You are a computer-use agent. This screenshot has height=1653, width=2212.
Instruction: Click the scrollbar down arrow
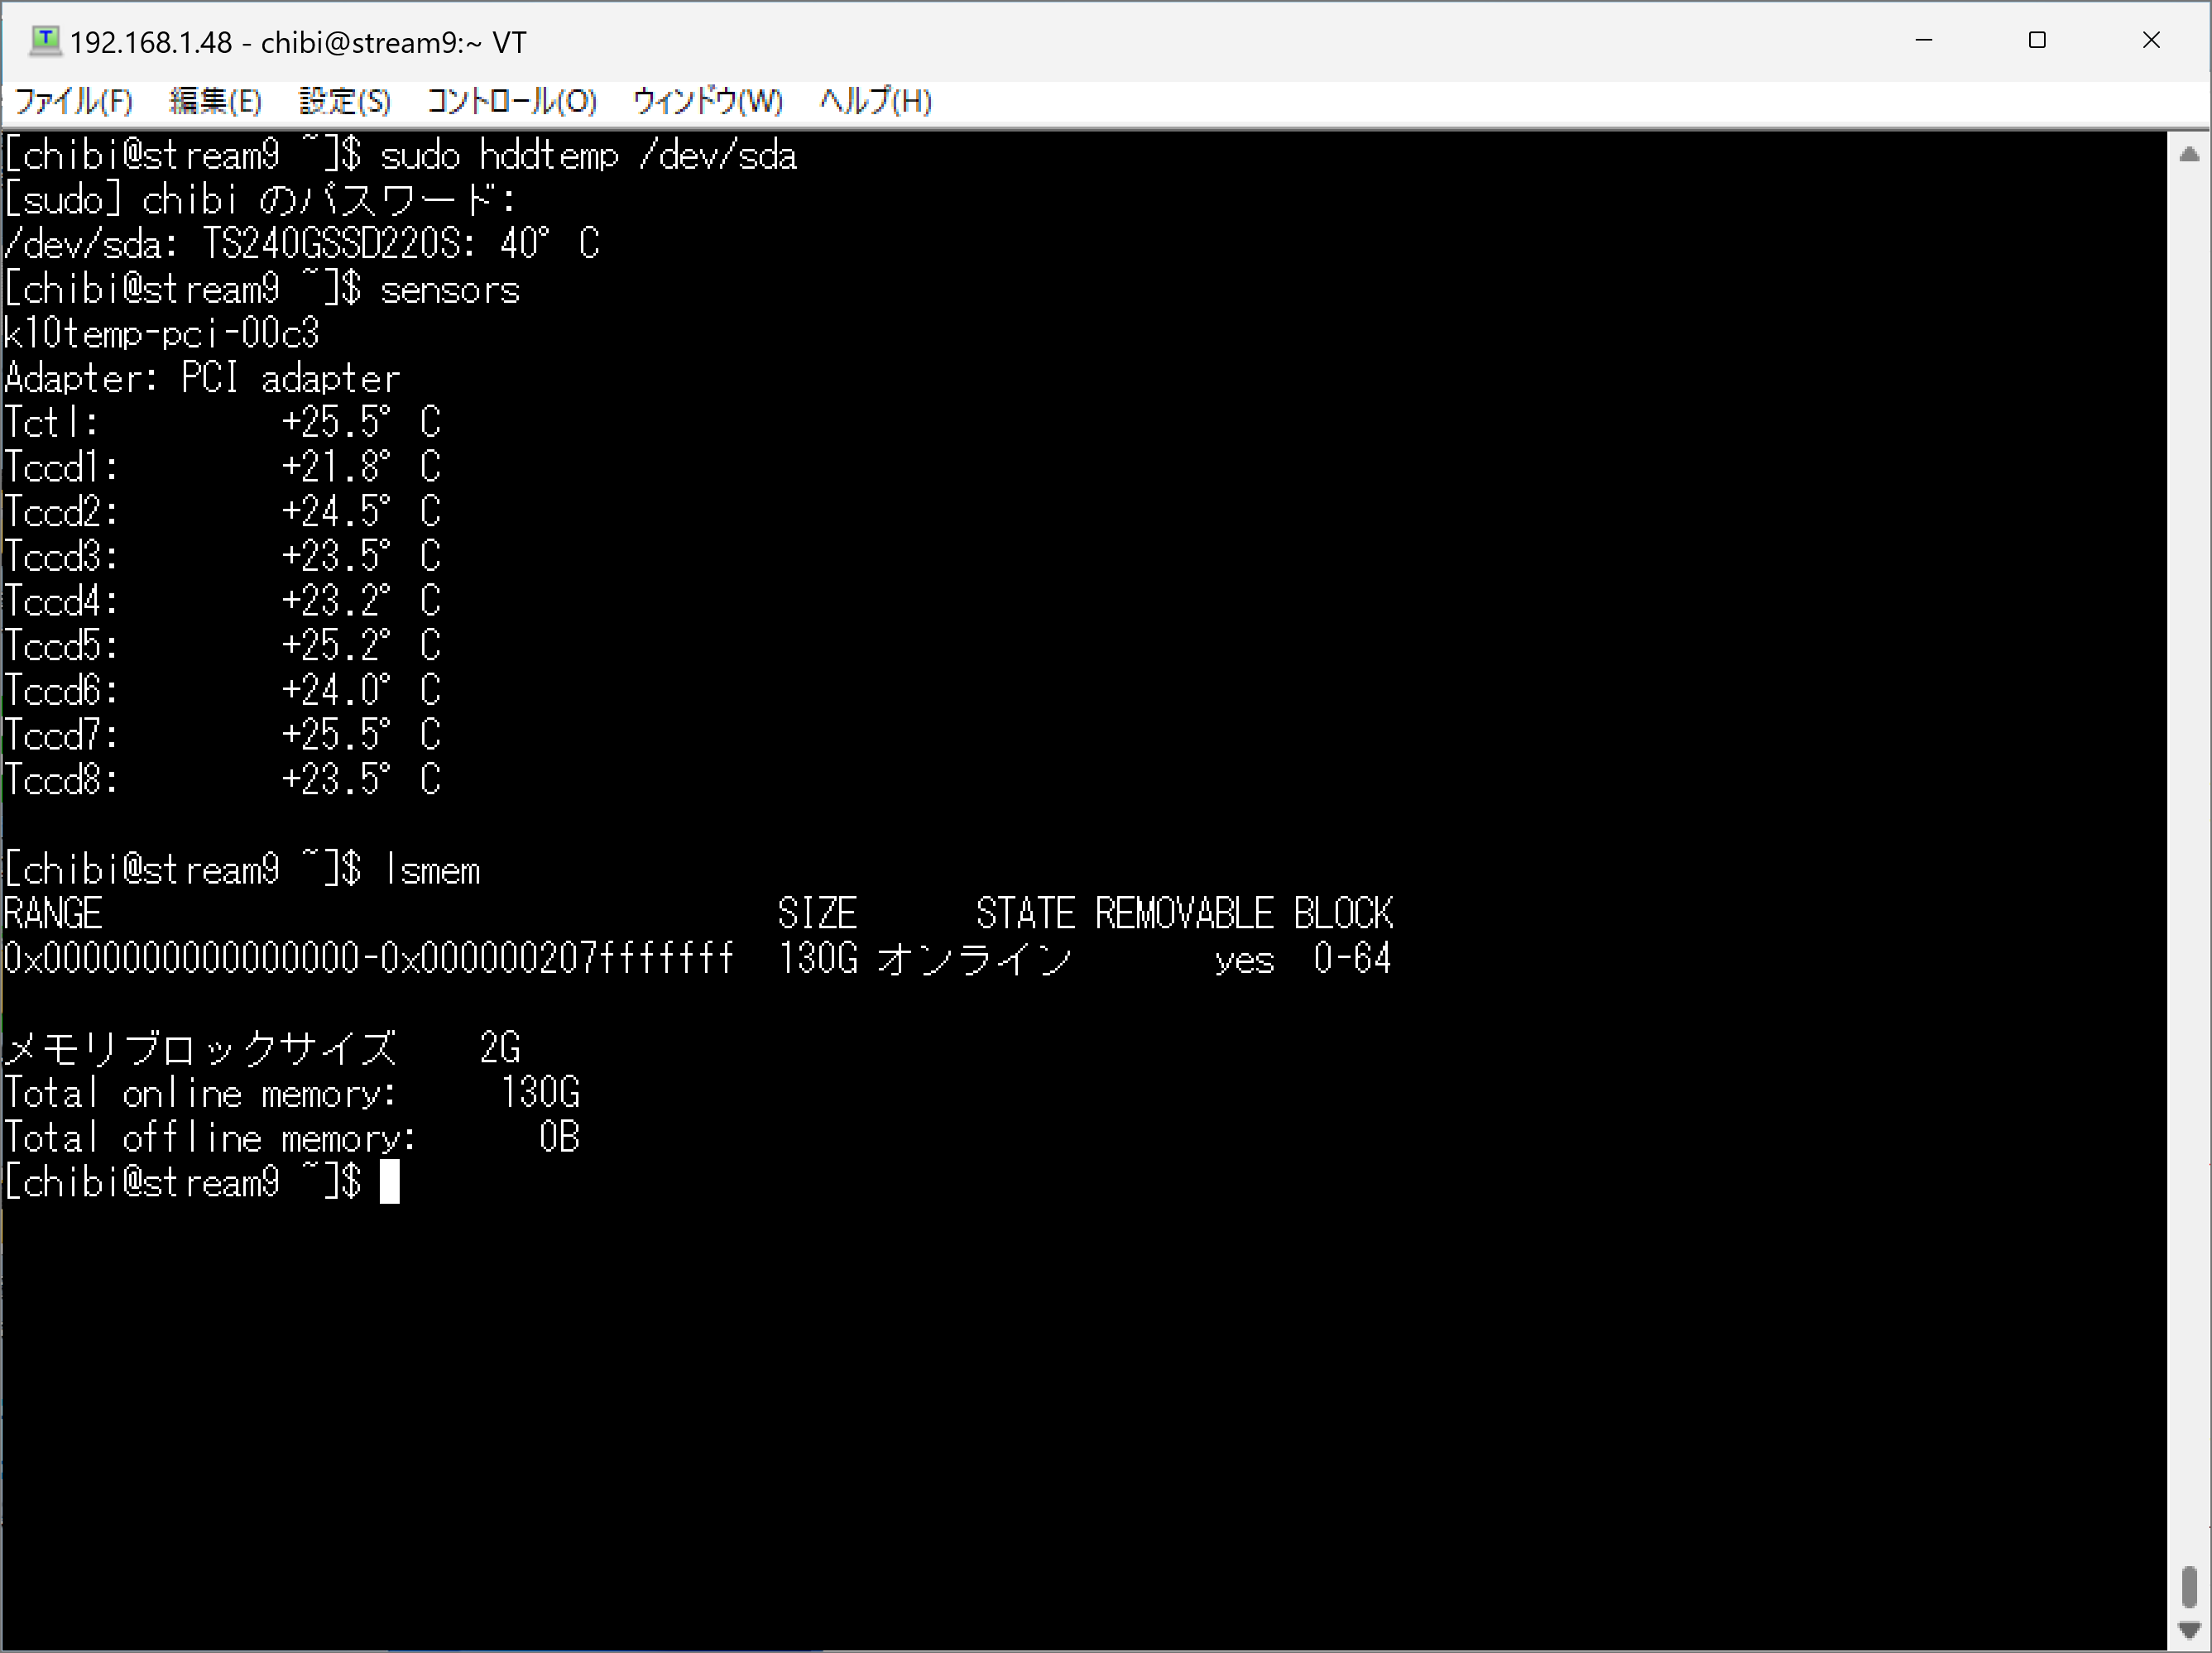(x=2188, y=1629)
